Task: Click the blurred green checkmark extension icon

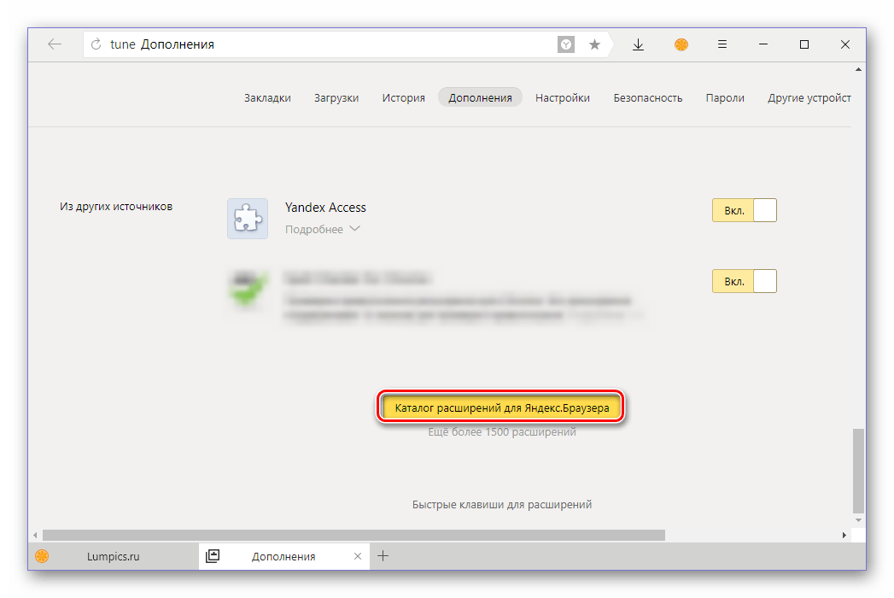Action: tap(248, 290)
